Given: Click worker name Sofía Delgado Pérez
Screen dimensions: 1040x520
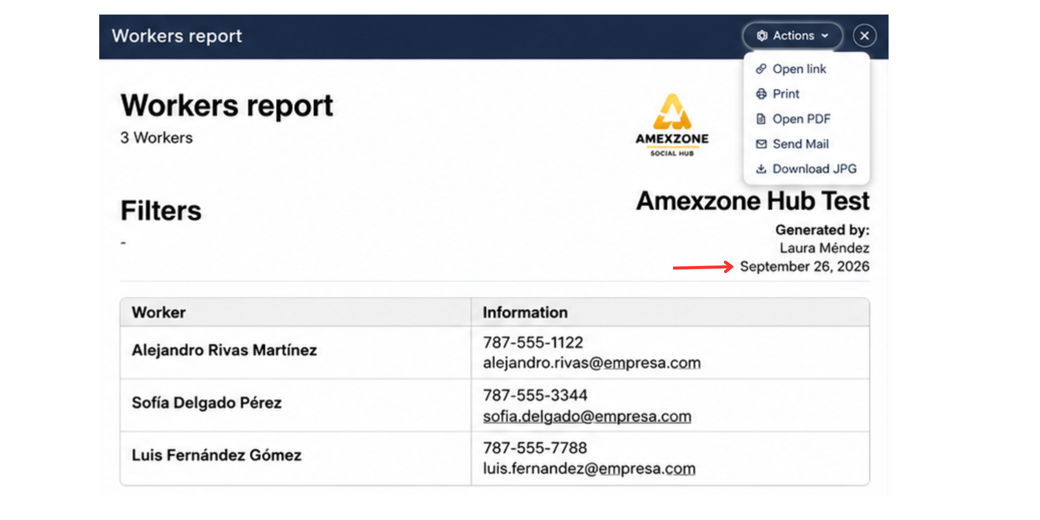Looking at the screenshot, I should (x=206, y=403).
